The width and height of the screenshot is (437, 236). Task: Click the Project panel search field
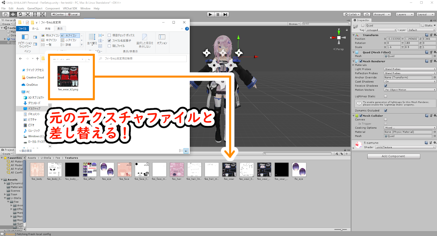click(298, 154)
